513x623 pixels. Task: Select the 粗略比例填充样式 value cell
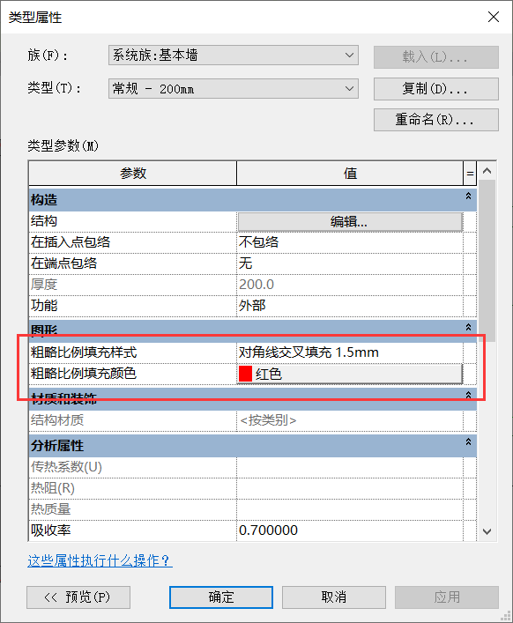(350, 352)
